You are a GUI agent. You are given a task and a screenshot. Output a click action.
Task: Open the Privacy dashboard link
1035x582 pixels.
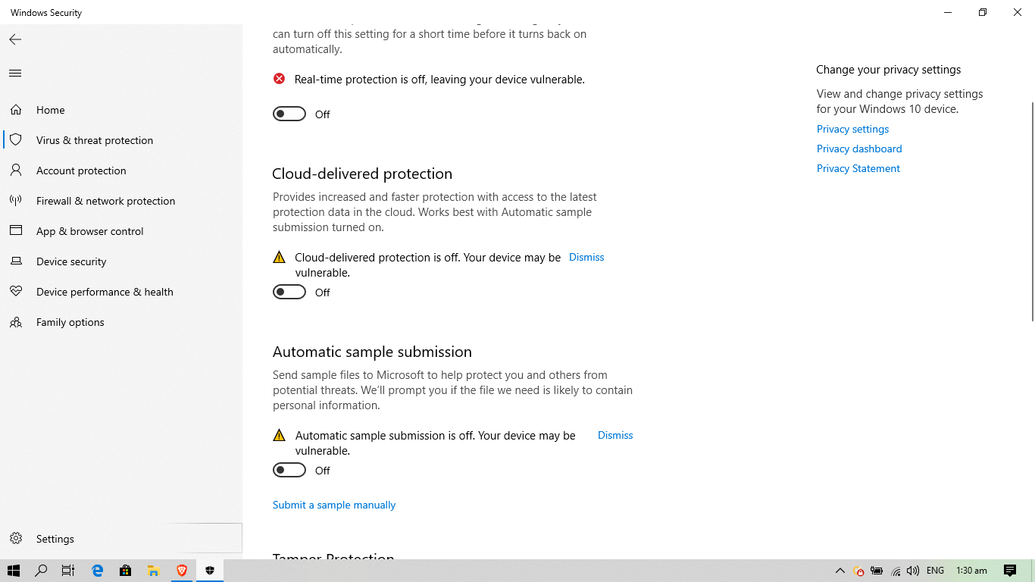(x=859, y=149)
